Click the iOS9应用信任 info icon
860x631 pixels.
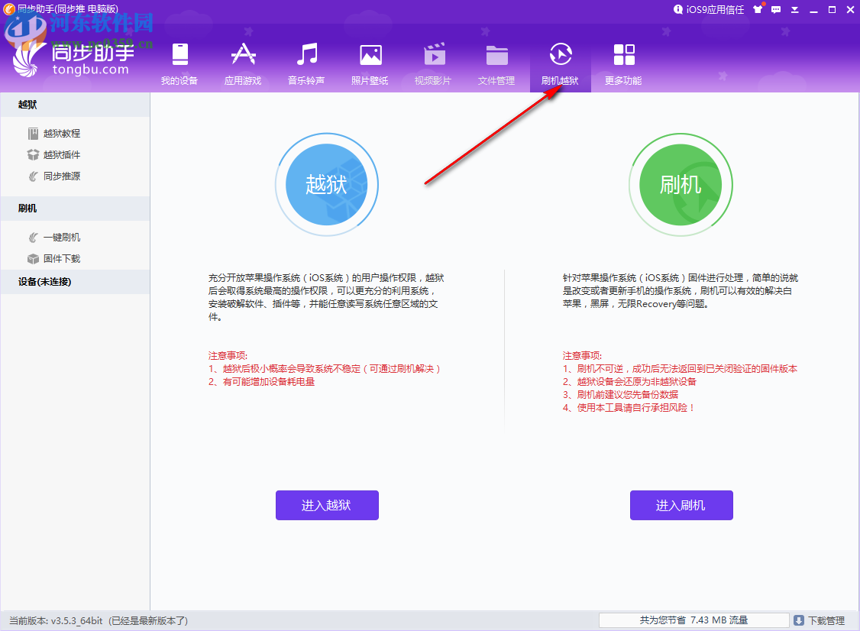coord(678,10)
